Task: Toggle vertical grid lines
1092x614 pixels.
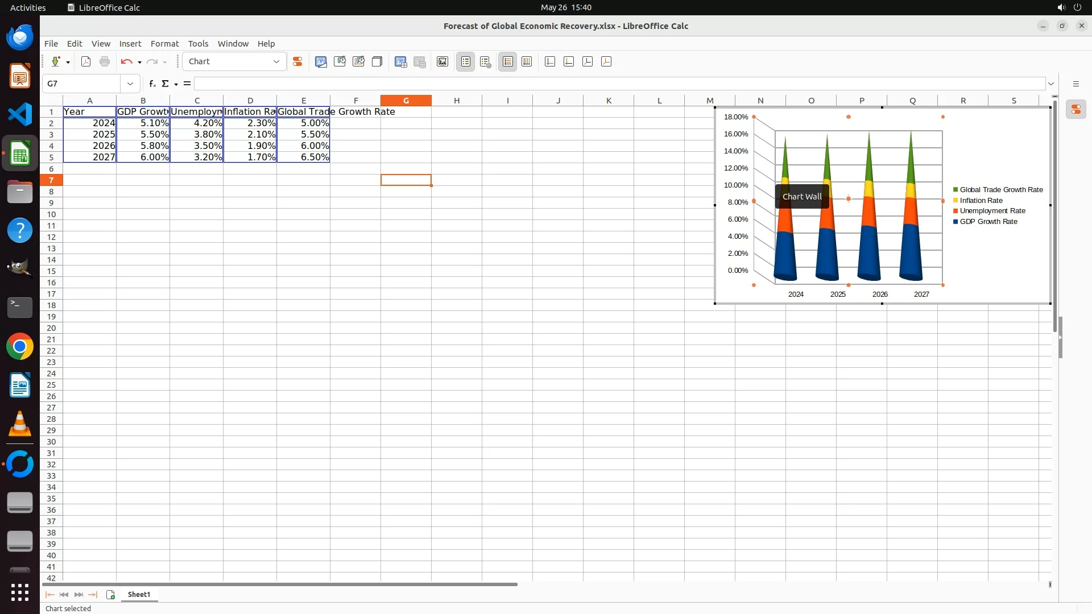Action: (x=527, y=61)
